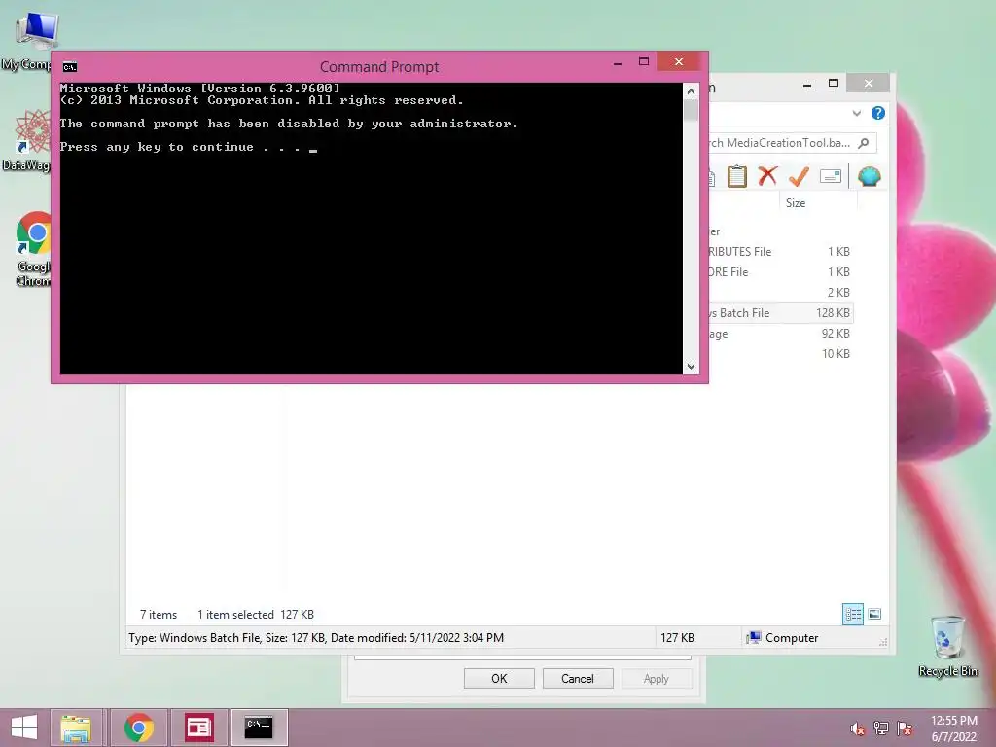This screenshot has width=996, height=747.
Task: Click the Command Prompt scrollbar thumb
Action: (691, 111)
